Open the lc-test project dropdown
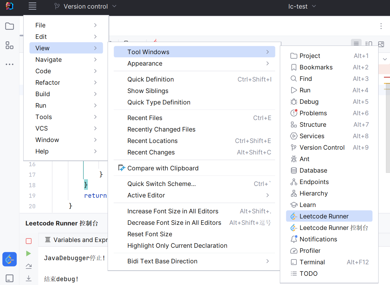The width and height of the screenshot is (390, 285). point(302,6)
